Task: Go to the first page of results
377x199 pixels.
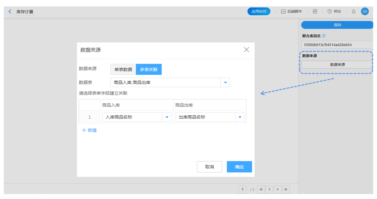Action: click(x=261, y=190)
